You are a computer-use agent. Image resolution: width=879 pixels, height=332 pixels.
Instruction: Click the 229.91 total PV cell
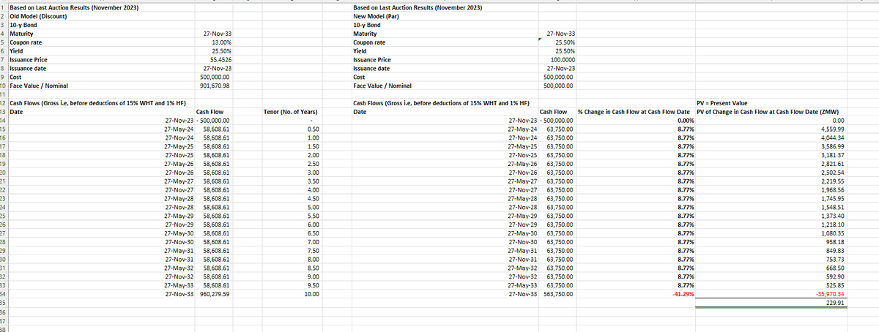(835, 302)
